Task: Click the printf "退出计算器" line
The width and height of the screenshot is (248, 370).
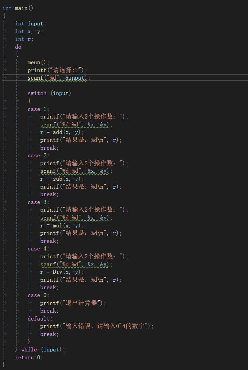Action: coord(73,303)
